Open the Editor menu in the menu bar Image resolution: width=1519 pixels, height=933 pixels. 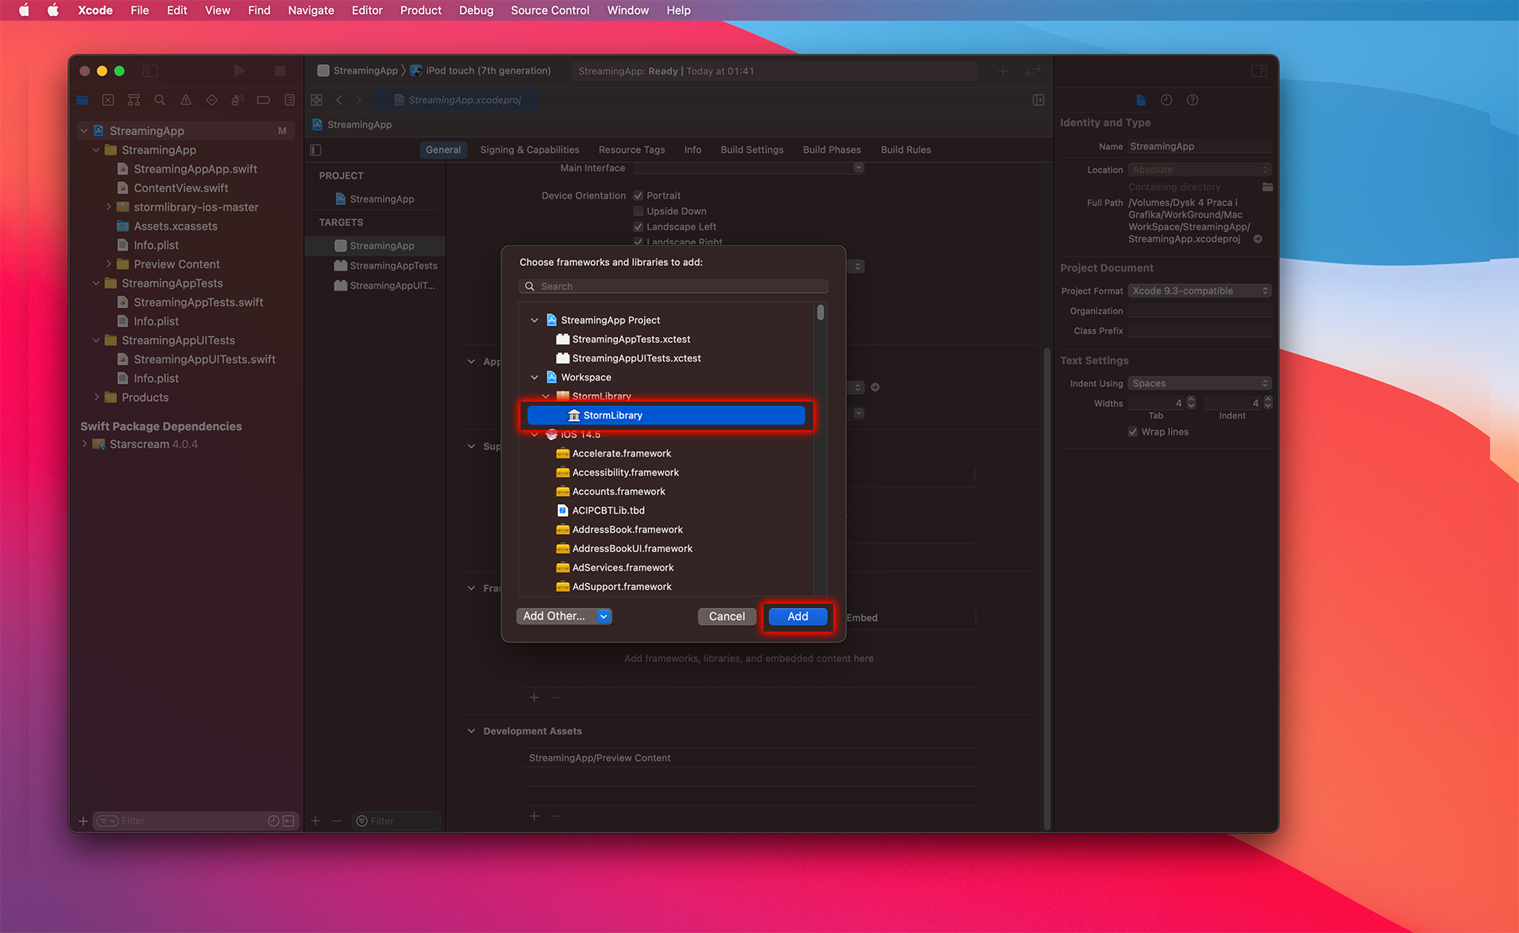click(x=367, y=10)
